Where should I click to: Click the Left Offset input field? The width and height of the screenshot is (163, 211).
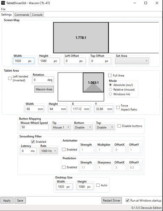pyautogui.click(x=75, y=61)
